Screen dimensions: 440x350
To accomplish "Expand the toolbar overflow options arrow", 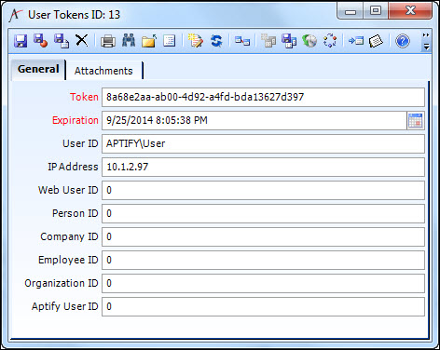I will (x=426, y=47).
